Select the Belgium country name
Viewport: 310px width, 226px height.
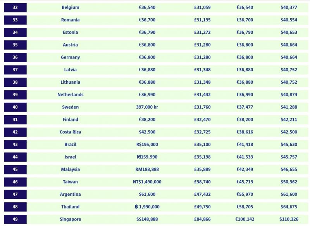click(71, 7)
